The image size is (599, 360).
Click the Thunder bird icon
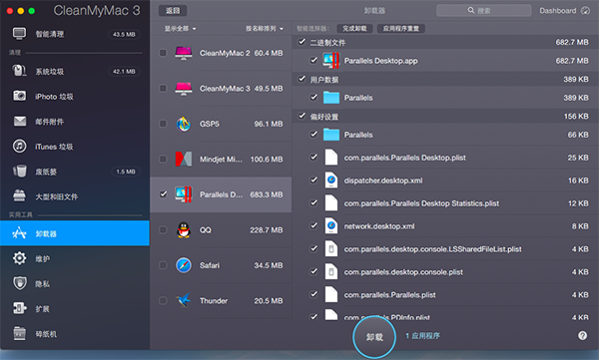tap(184, 300)
